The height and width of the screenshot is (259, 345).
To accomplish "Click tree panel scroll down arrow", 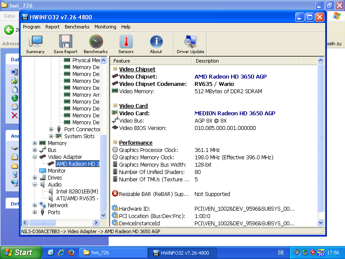I will pyautogui.click(x=103, y=215).
